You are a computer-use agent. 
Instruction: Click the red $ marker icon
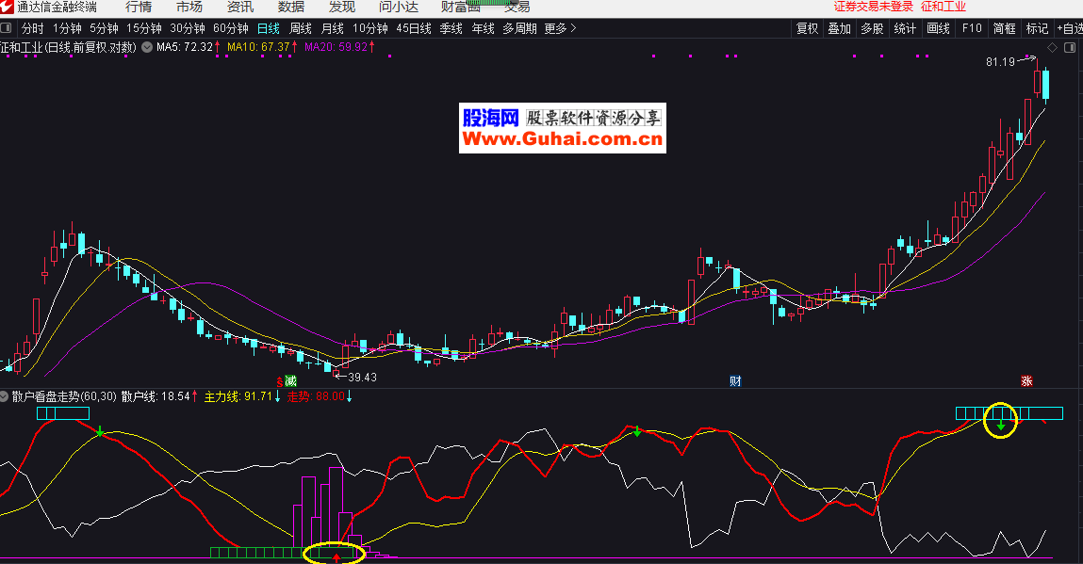(x=279, y=381)
